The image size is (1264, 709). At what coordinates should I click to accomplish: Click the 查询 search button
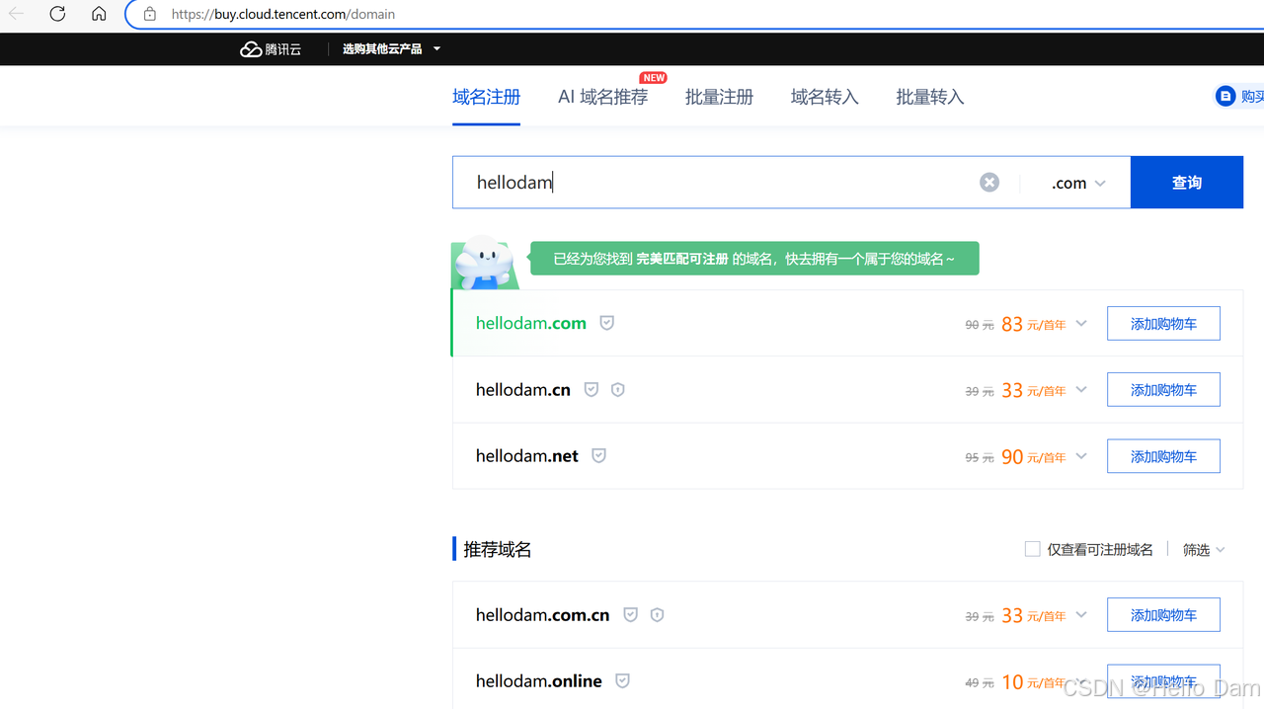[x=1186, y=182]
